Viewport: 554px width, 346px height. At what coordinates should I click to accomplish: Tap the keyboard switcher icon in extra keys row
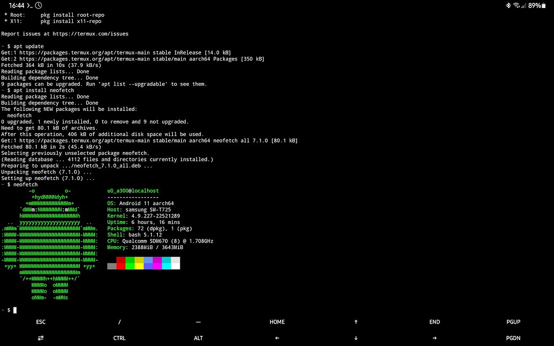point(40,338)
